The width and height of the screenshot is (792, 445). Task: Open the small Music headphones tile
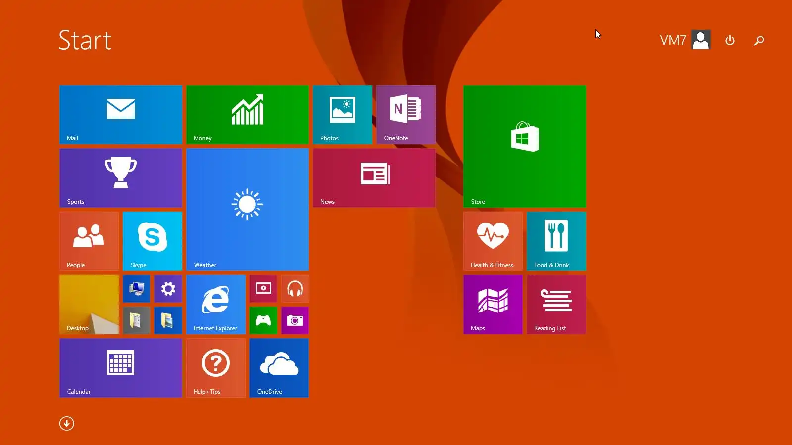pos(295,289)
